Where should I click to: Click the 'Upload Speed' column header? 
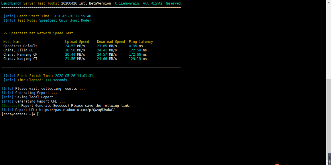(77, 42)
